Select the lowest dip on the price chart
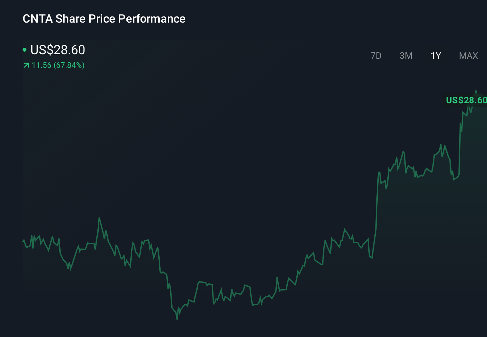487x337 pixels. (177, 319)
